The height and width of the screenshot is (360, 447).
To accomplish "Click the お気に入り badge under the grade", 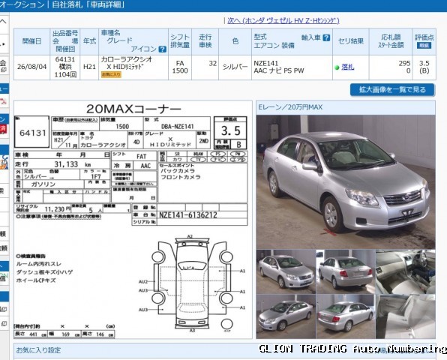I will pos(111,75).
